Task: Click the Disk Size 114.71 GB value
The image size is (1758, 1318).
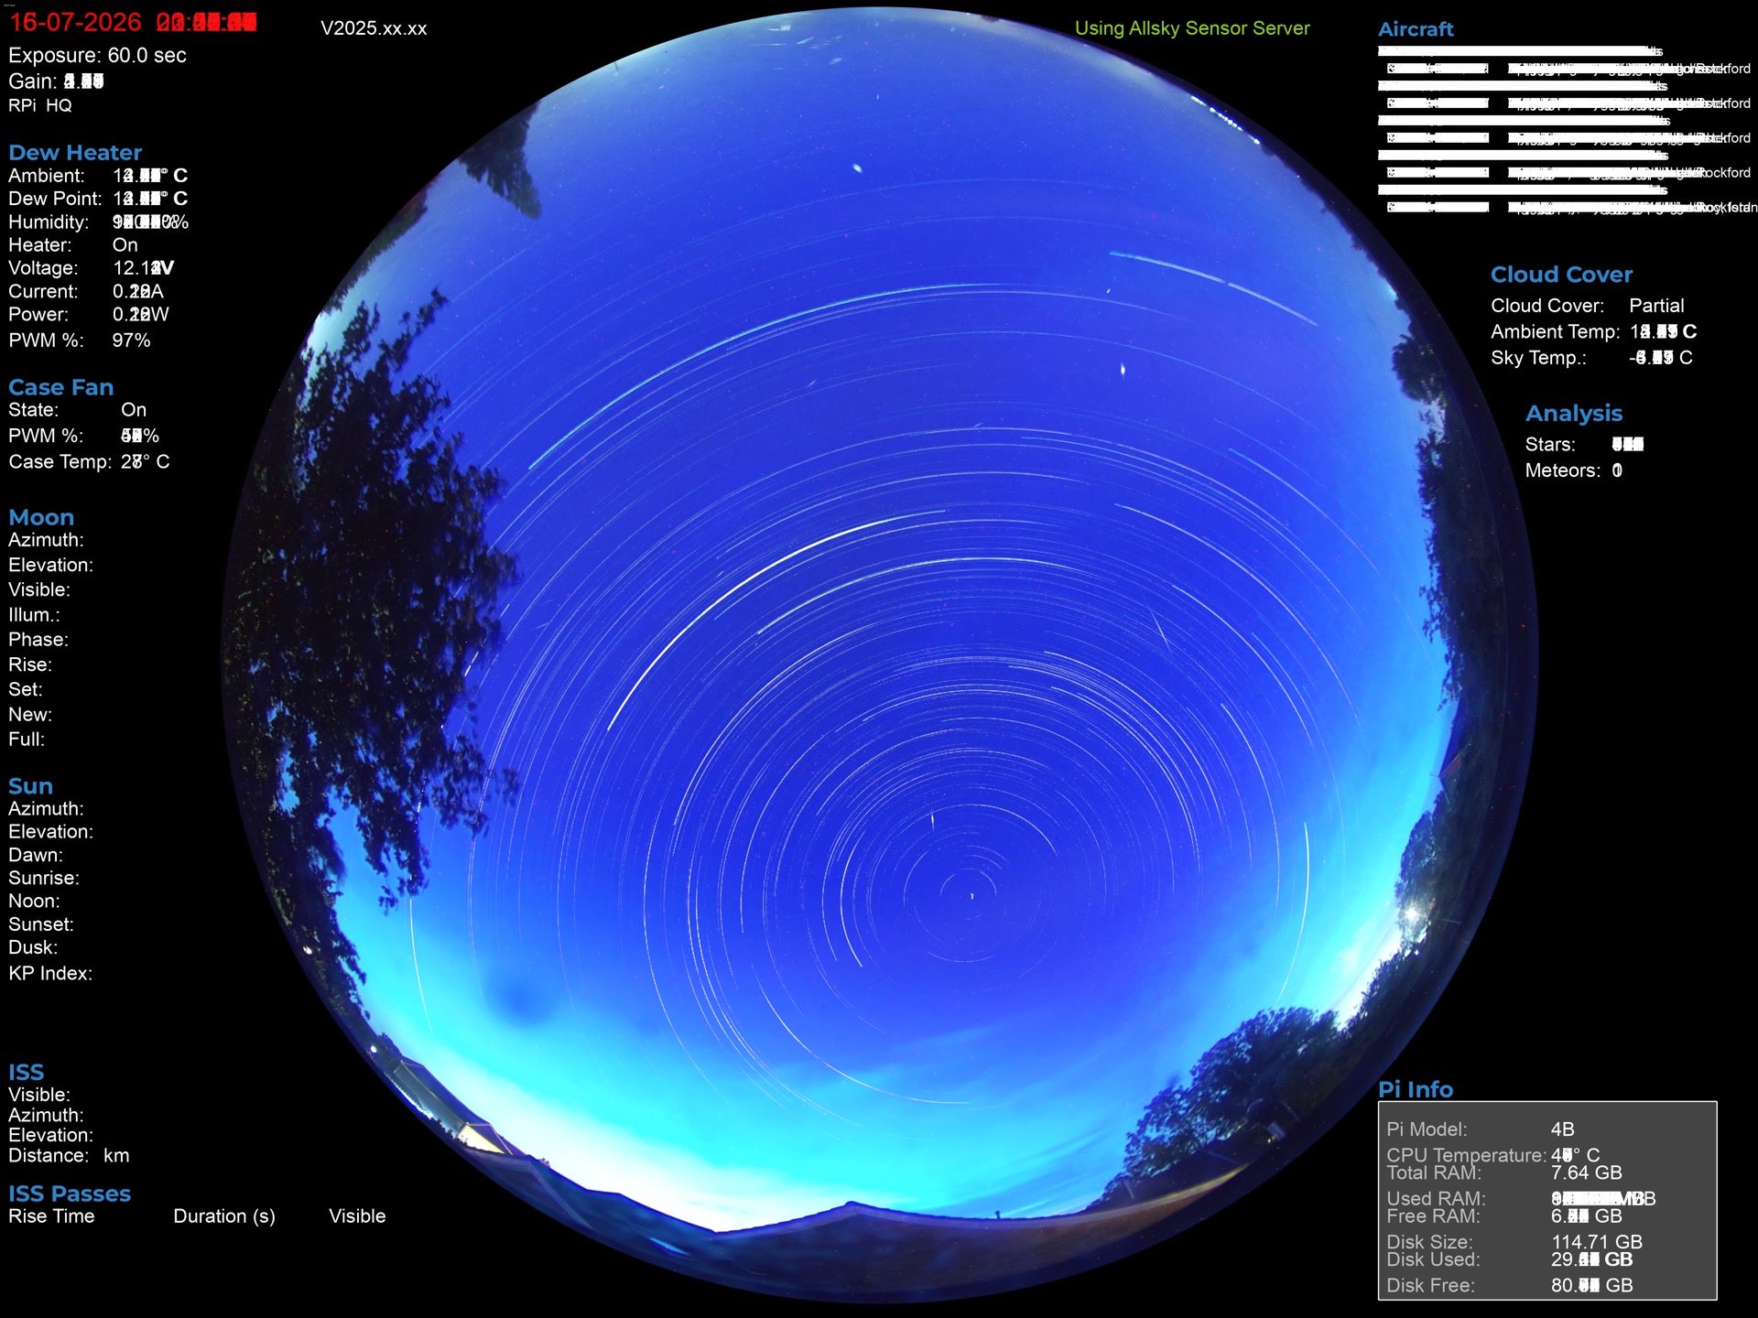Action: [1597, 1242]
